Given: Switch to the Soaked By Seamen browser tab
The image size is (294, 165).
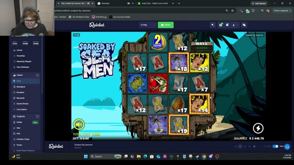Looking at the screenshot, I should [x=75, y=3].
